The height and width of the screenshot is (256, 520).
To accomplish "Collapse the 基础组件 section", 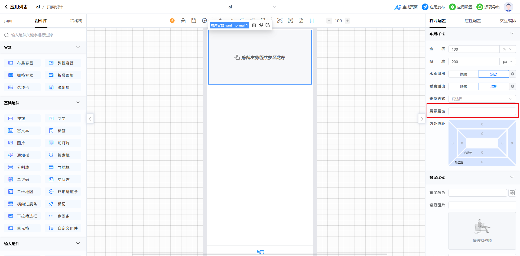I will [x=78, y=103].
